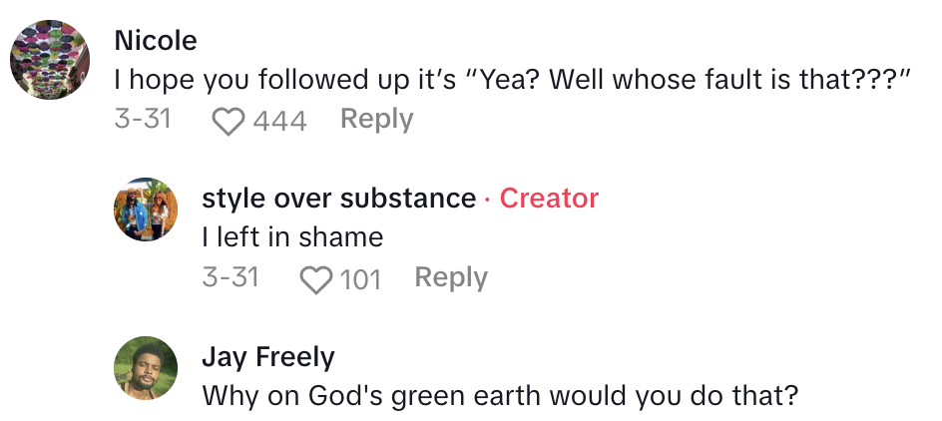
Task: View the style over substance avatar
Action: coord(147,210)
